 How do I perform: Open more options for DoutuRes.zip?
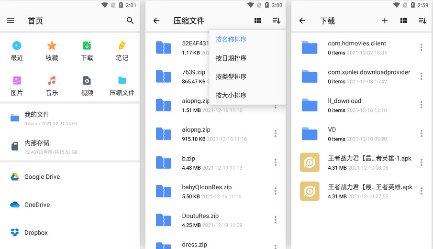[275, 220]
